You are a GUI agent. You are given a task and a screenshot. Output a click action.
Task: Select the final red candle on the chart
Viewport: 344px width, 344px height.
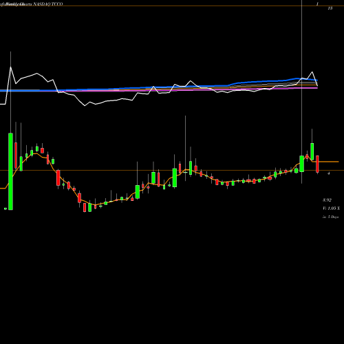[317, 164]
